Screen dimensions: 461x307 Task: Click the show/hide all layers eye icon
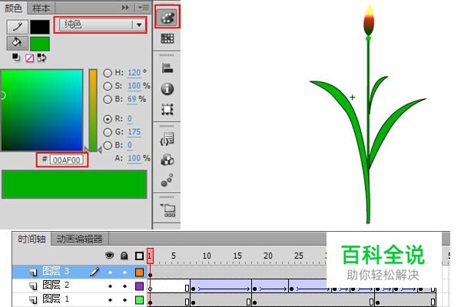tap(110, 256)
